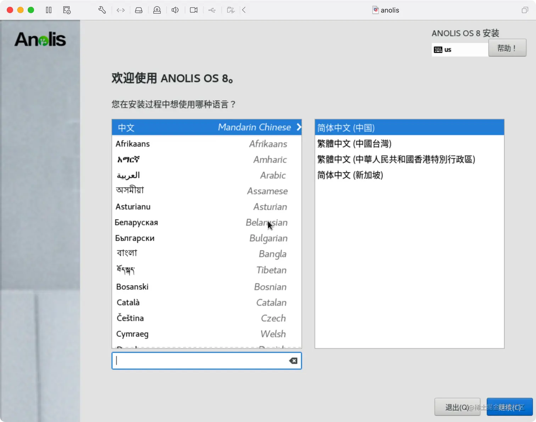Pause the virtual machine
536x422 pixels.
(x=49, y=10)
